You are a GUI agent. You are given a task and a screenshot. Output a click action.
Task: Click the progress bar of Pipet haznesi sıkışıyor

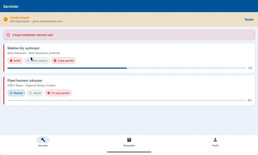pos(127,100)
